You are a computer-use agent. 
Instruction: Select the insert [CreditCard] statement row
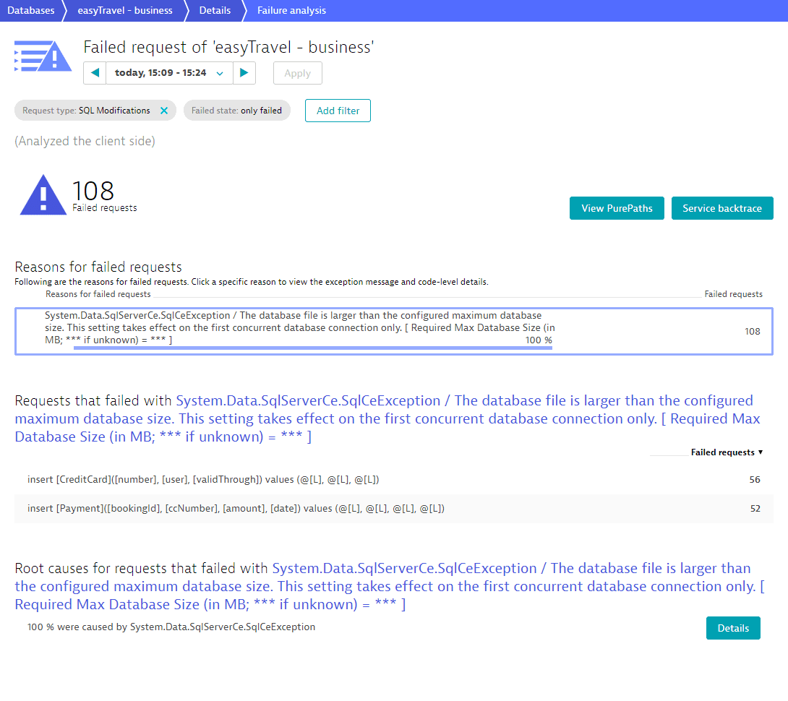394,480
